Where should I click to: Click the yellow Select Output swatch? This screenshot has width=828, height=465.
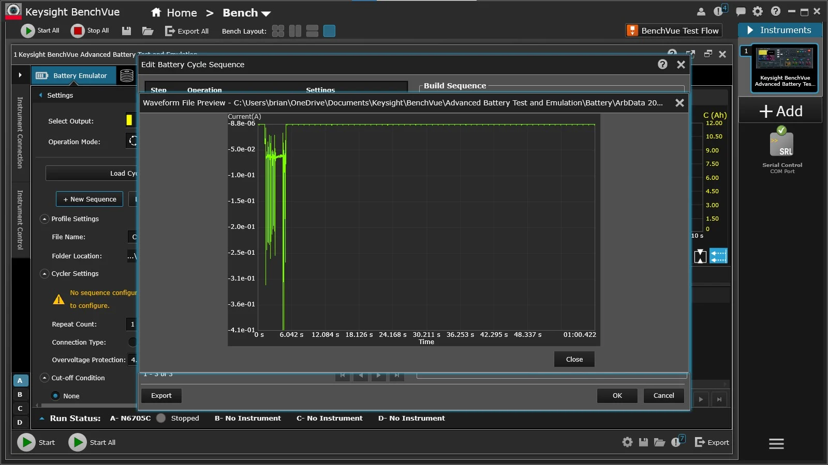pyautogui.click(x=129, y=120)
